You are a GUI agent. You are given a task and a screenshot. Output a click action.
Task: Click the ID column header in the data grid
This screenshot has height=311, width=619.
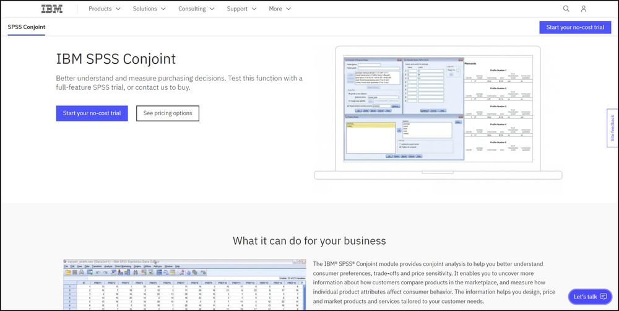pos(84,283)
